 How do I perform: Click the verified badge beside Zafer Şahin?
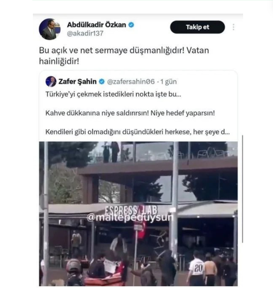tap(102, 81)
